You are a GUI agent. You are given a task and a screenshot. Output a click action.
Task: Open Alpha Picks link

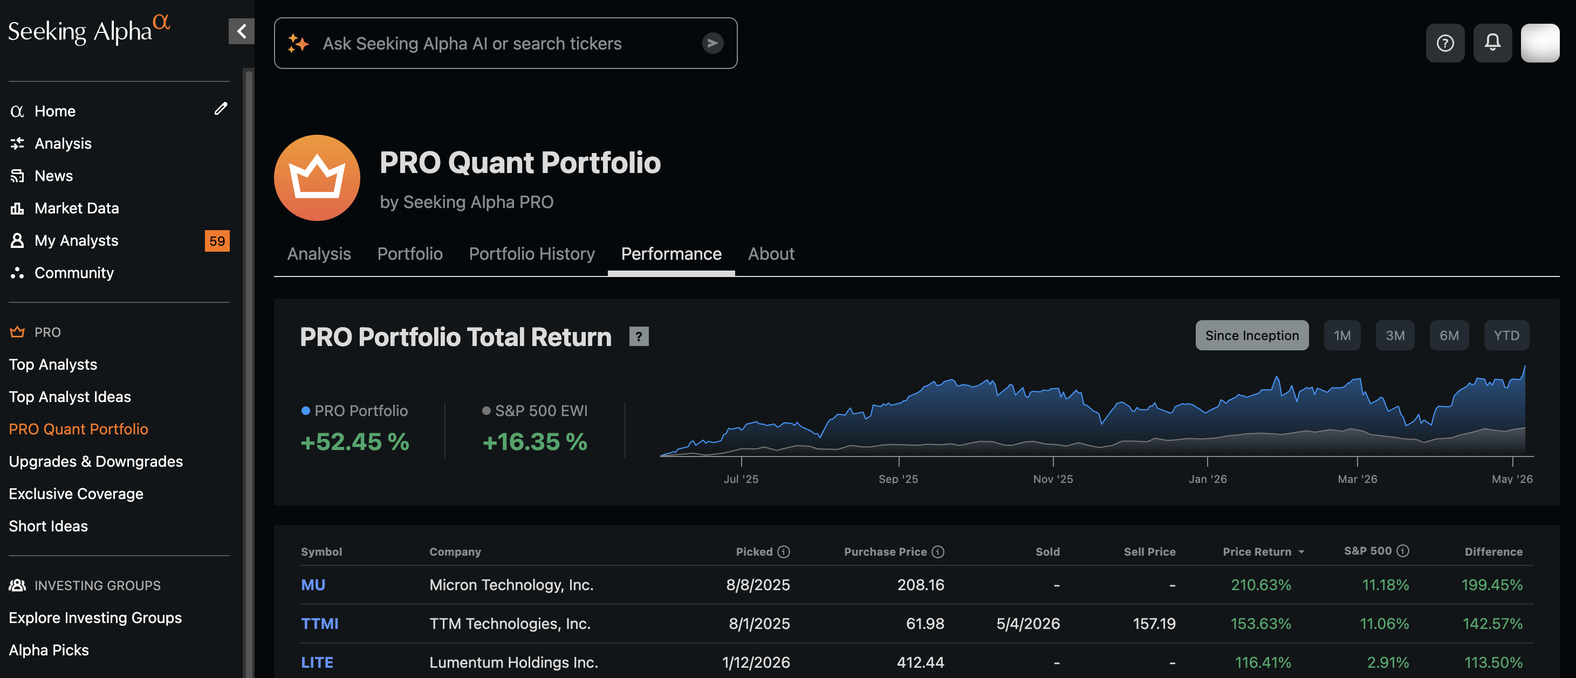[x=49, y=651]
